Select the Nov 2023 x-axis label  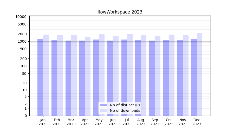pyautogui.click(x=183, y=122)
